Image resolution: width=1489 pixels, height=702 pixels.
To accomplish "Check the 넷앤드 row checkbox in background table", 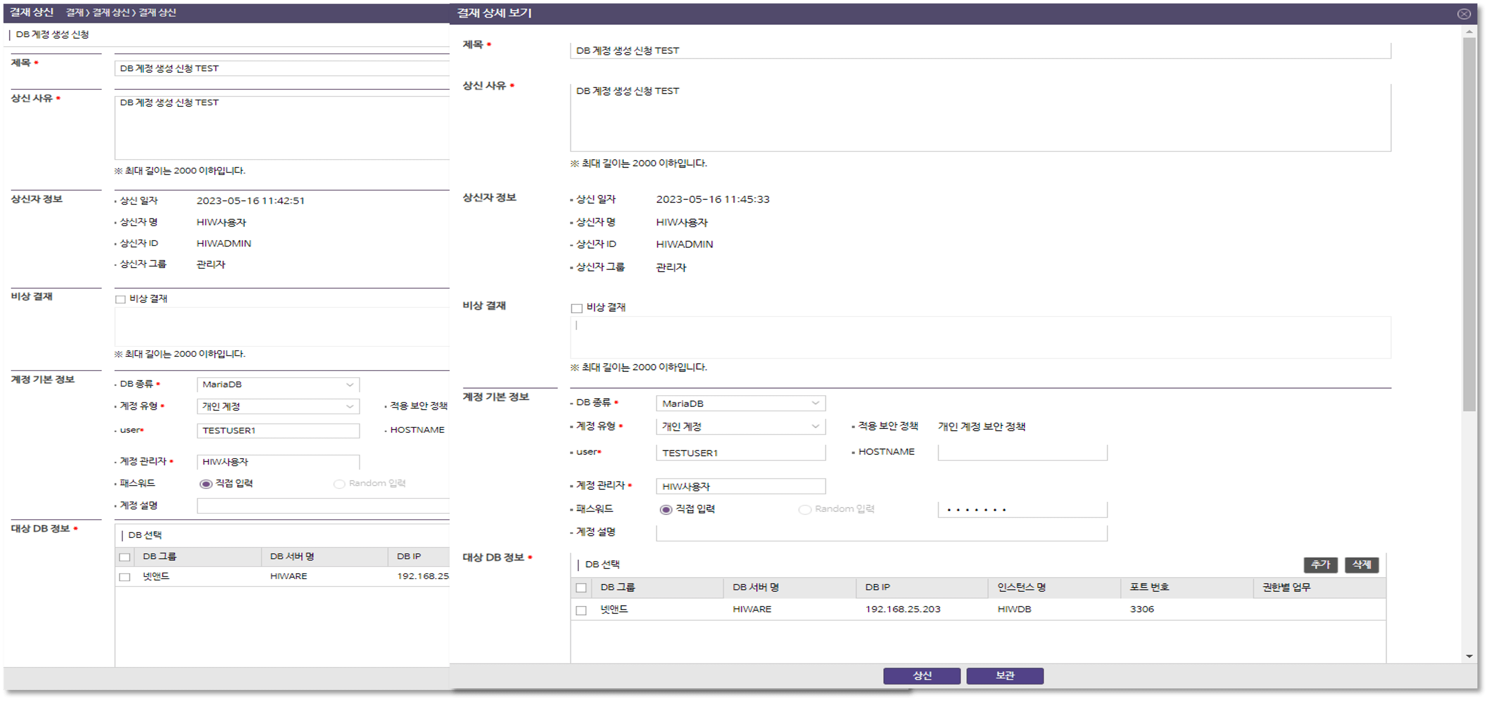I will [124, 577].
